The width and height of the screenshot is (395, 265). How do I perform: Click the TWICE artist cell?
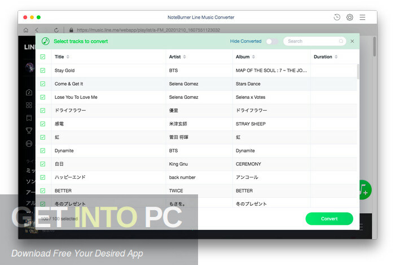(176, 190)
